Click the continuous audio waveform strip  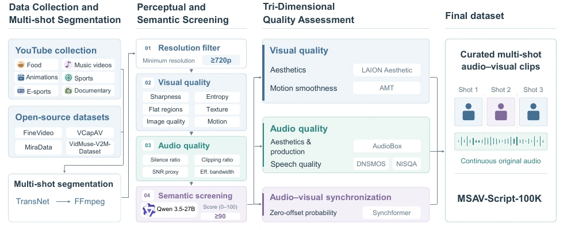[x=501, y=141]
